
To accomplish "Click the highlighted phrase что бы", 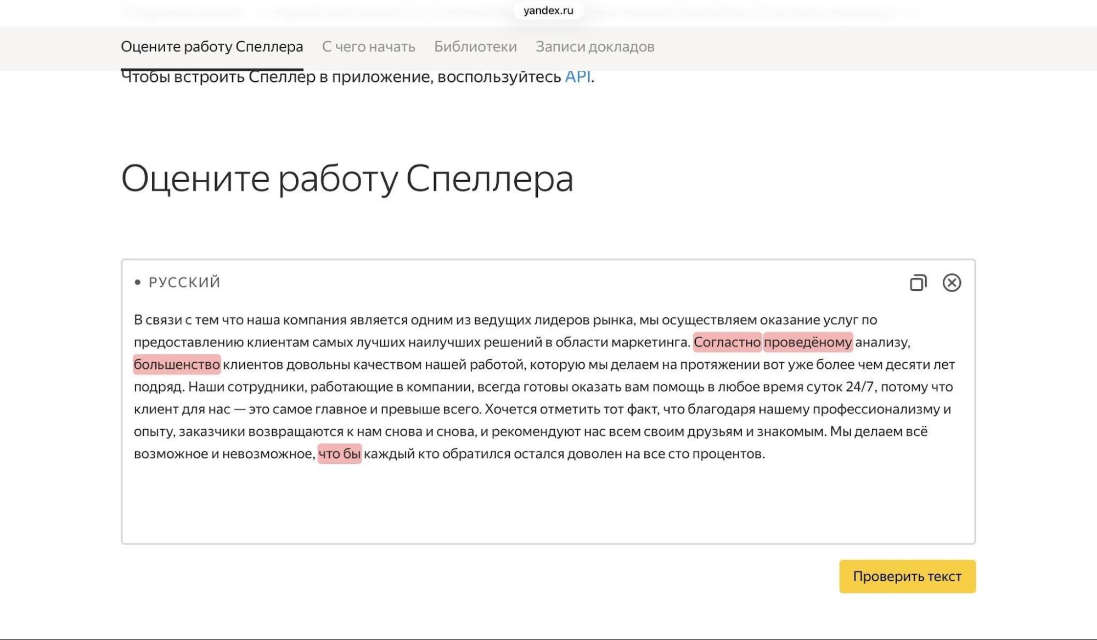I will [x=340, y=454].
